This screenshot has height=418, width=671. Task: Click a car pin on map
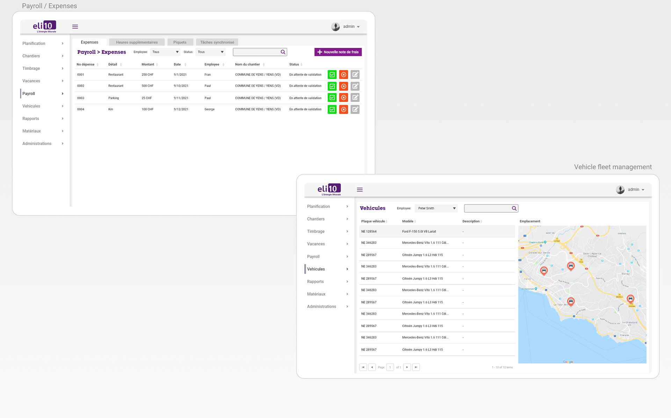(571, 266)
